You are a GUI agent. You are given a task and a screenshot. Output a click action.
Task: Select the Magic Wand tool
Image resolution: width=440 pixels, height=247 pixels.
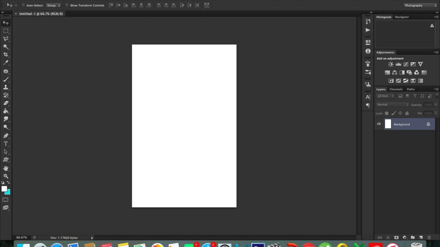pos(6,47)
